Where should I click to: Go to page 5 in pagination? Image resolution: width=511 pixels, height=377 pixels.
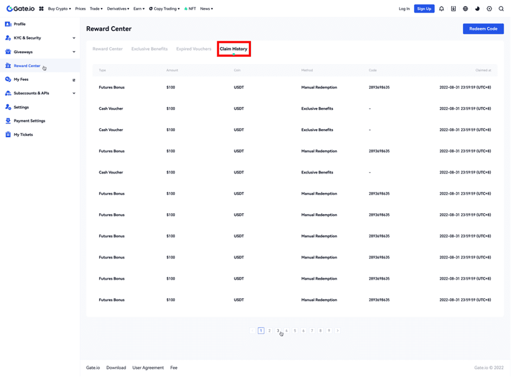click(x=295, y=330)
